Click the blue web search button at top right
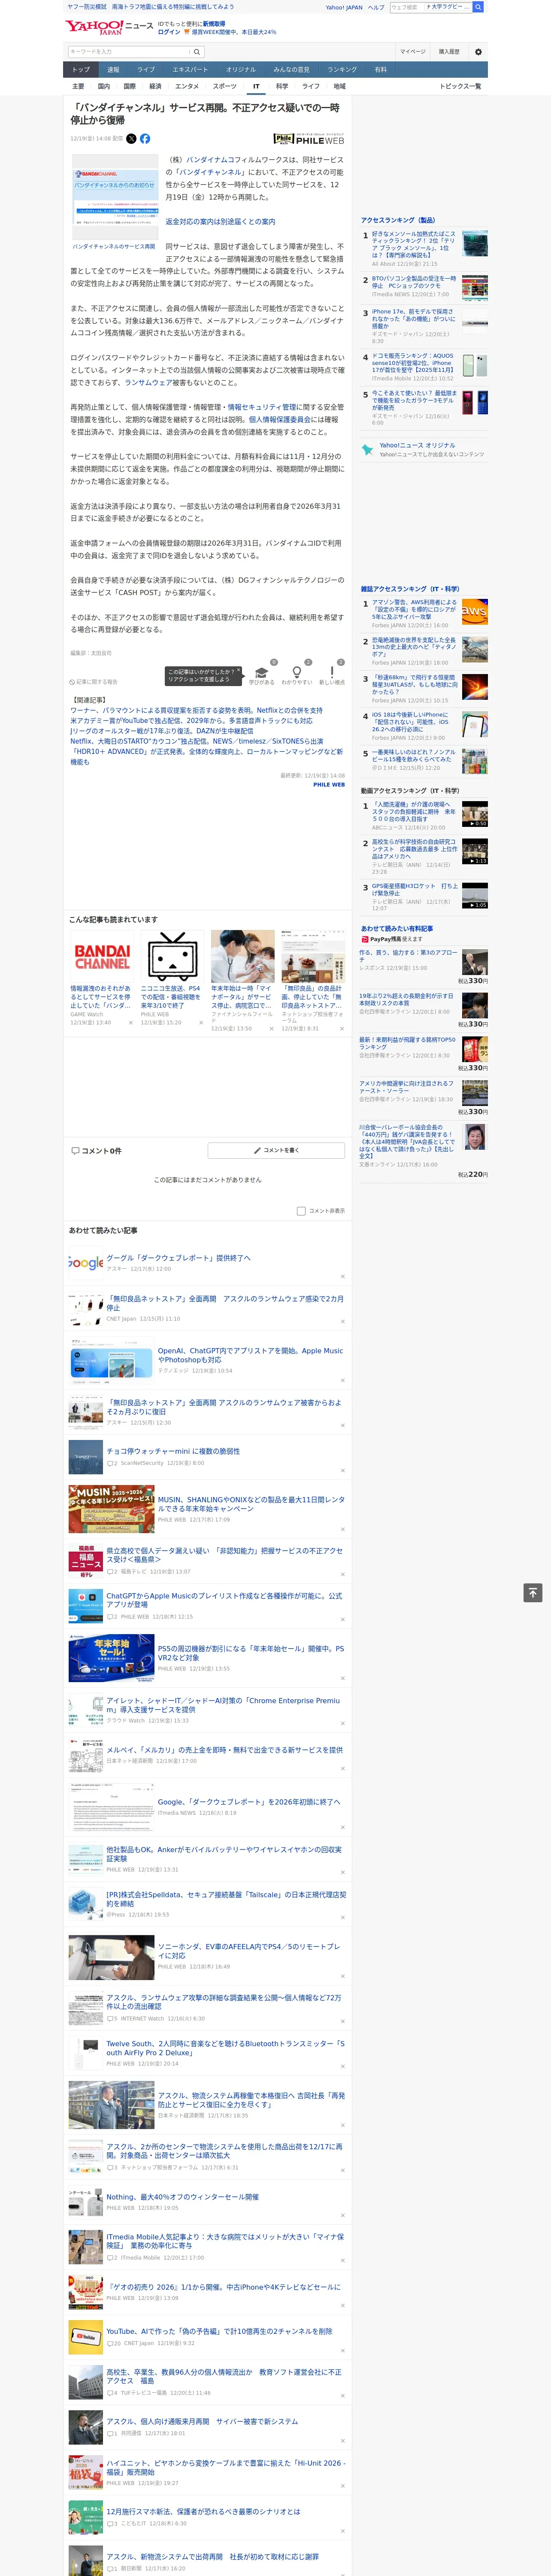Viewport: 551px width, 2576px height. pyautogui.click(x=478, y=7)
